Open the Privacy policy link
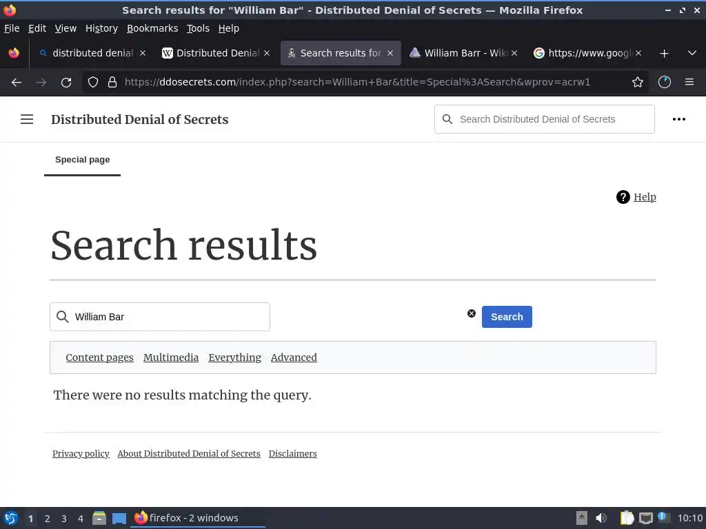The image size is (706, 529). coord(81,453)
